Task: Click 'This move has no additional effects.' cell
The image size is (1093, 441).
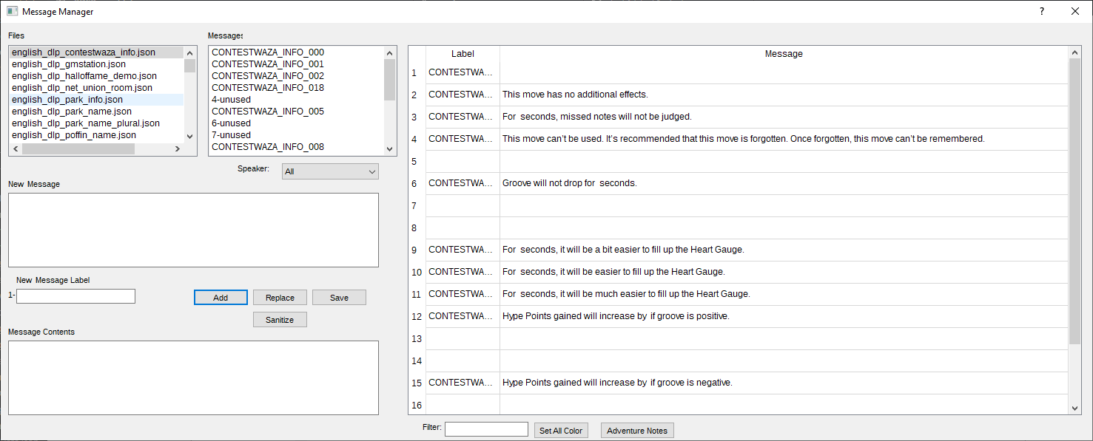Action: (x=784, y=95)
